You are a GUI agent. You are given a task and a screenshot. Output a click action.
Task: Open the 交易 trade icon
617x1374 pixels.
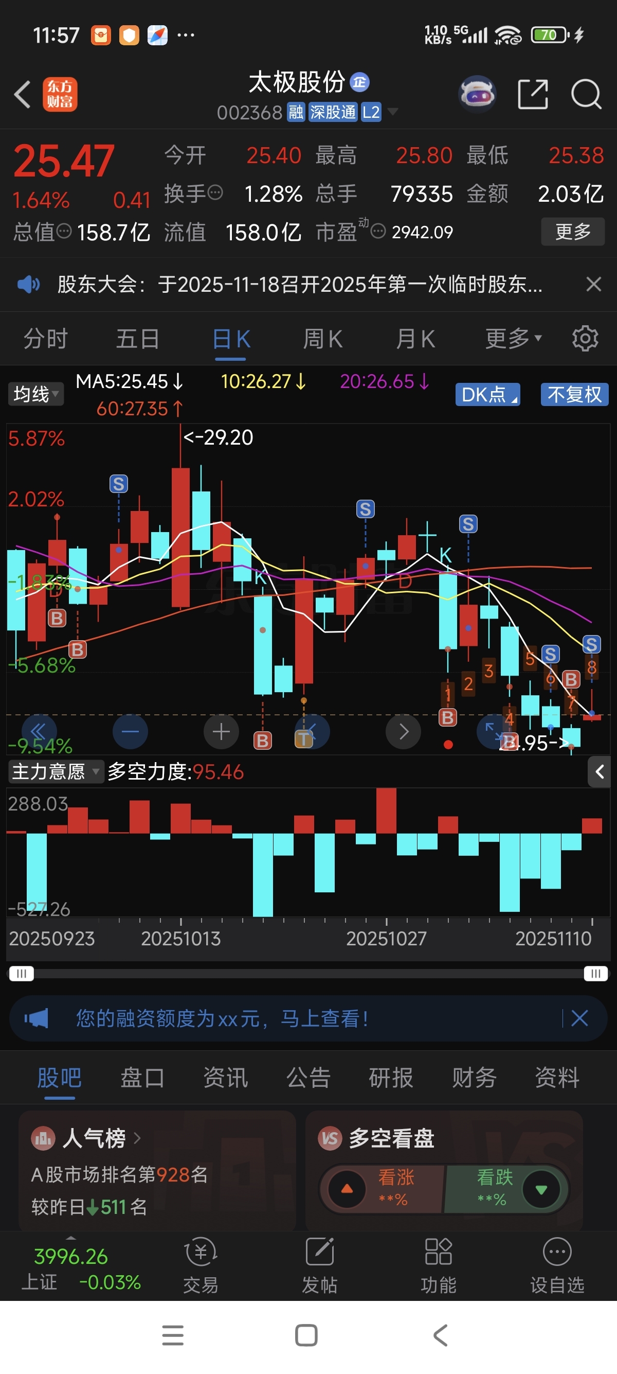coord(201,1265)
